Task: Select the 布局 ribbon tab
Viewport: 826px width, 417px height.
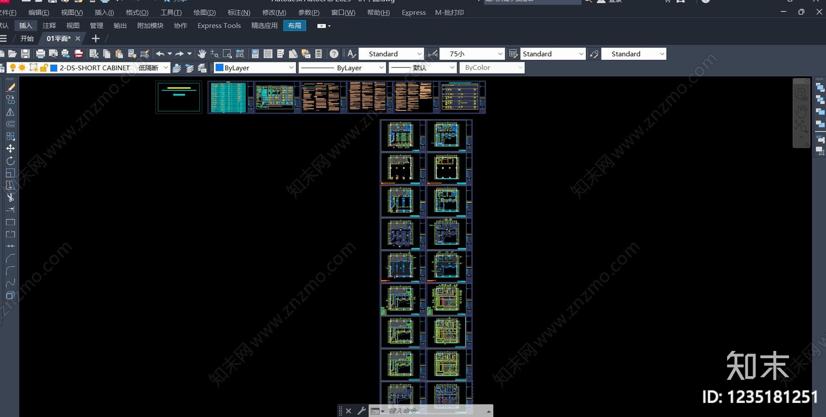Action: 294,25
